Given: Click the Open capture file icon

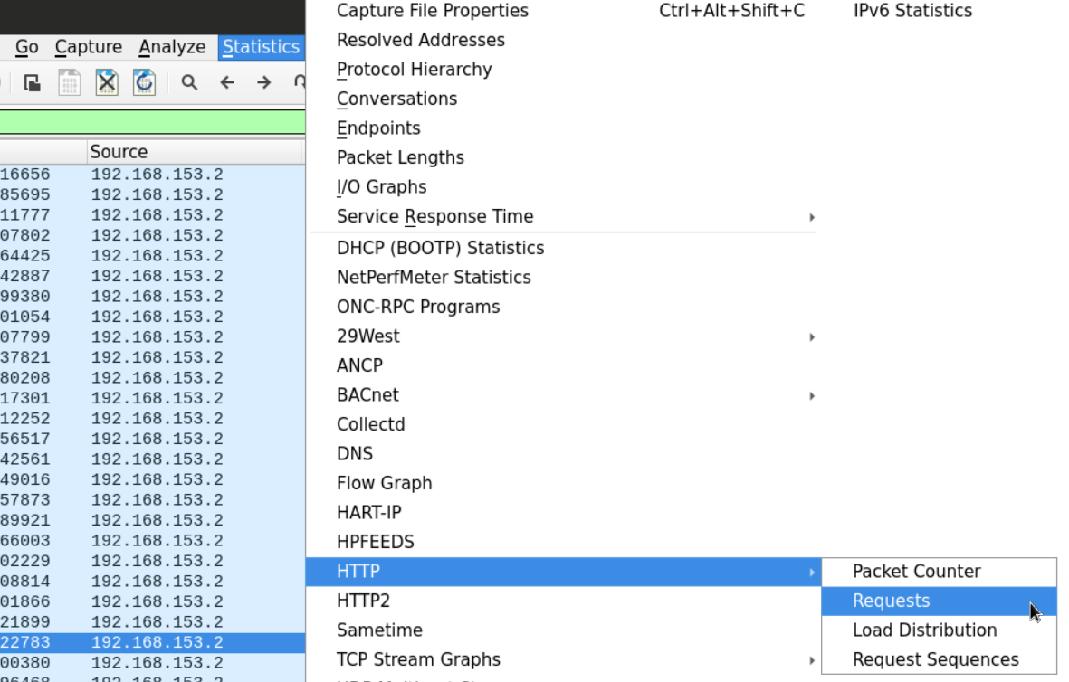Looking at the screenshot, I should click(x=33, y=83).
